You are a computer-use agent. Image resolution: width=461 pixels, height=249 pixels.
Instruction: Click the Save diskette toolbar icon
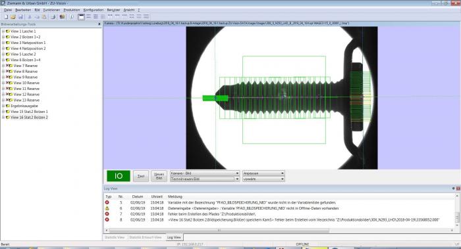tap(20, 17)
